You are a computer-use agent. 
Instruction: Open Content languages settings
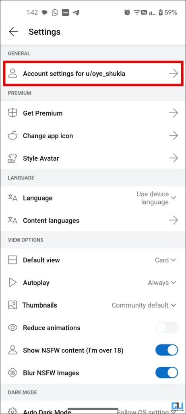93,220
